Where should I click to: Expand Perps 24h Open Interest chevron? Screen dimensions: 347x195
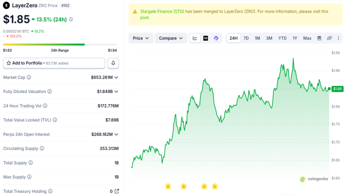[117, 135]
